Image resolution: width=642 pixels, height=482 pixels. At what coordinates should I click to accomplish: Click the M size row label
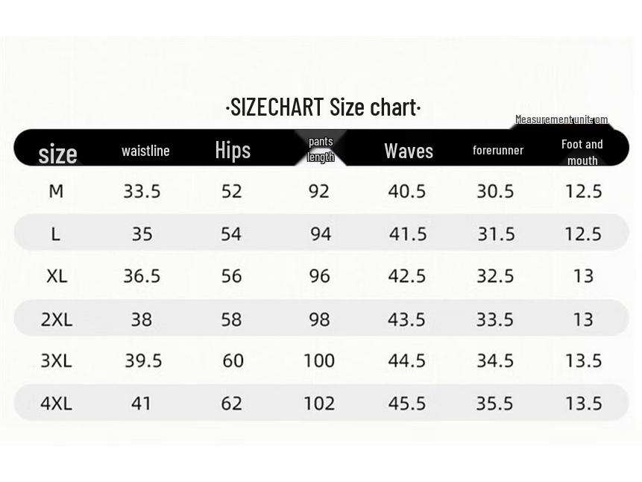(x=56, y=191)
